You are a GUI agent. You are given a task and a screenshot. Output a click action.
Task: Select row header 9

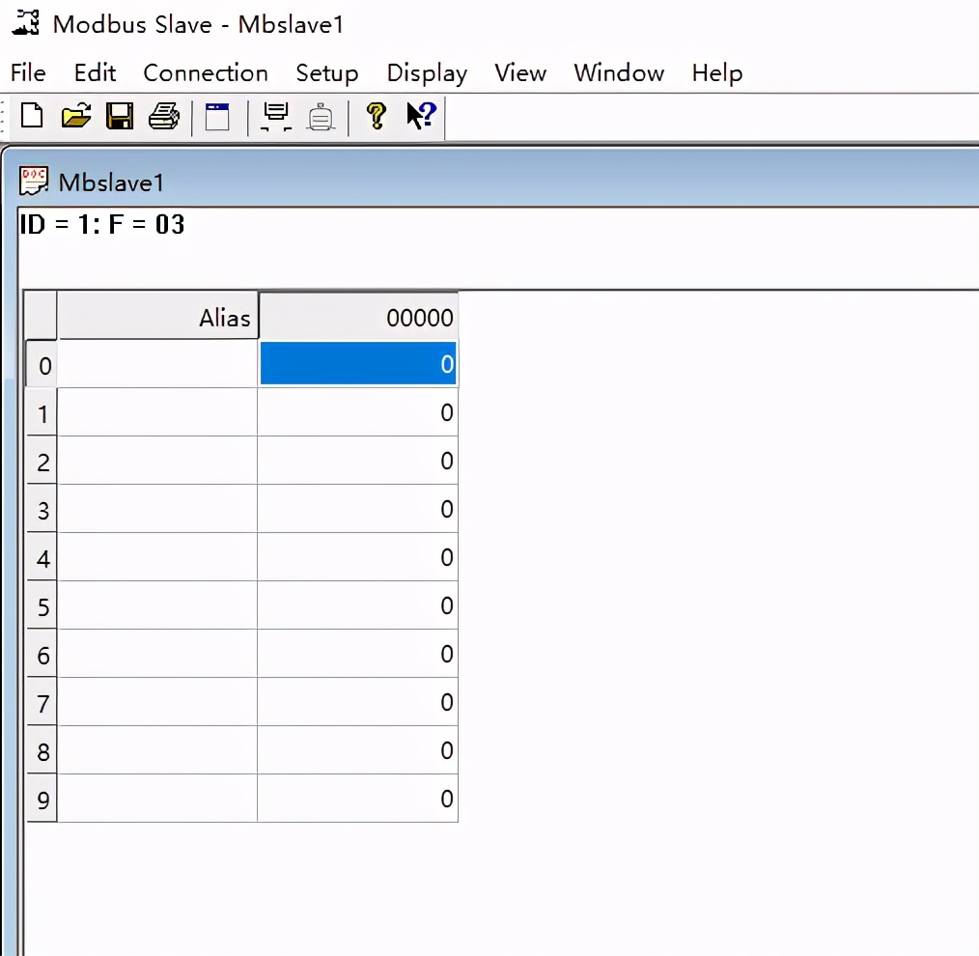coord(42,800)
